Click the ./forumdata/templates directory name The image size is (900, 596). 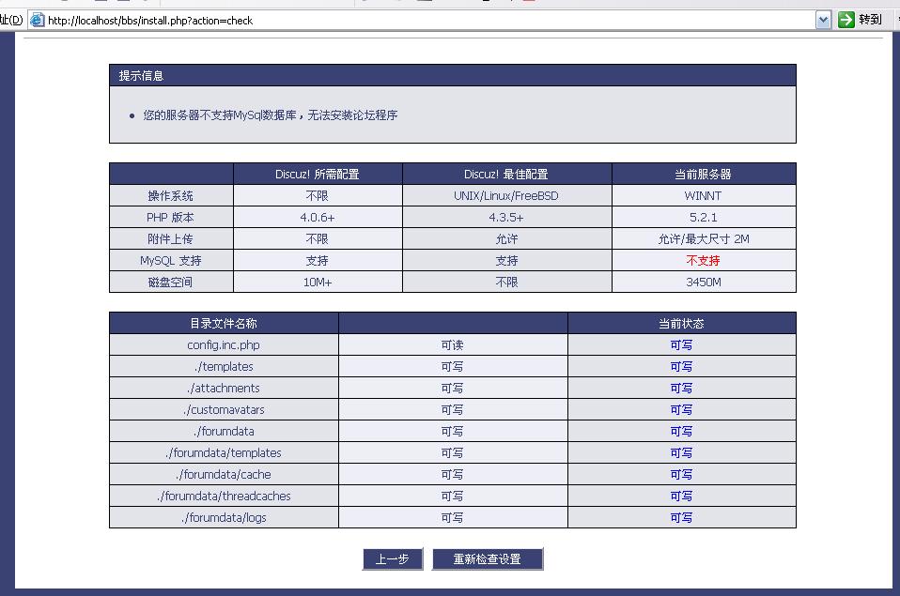pos(224,453)
